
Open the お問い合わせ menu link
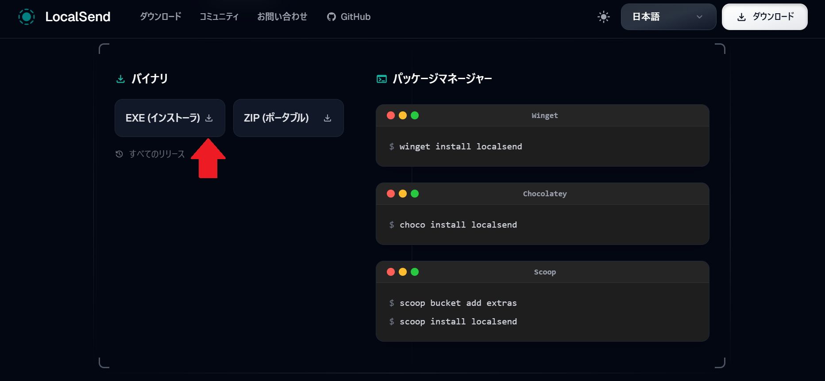(x=282, y=17)
